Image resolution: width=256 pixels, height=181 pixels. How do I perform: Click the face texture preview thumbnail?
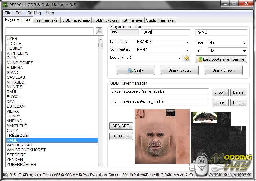pyautogui.click(x=162, y=136)
